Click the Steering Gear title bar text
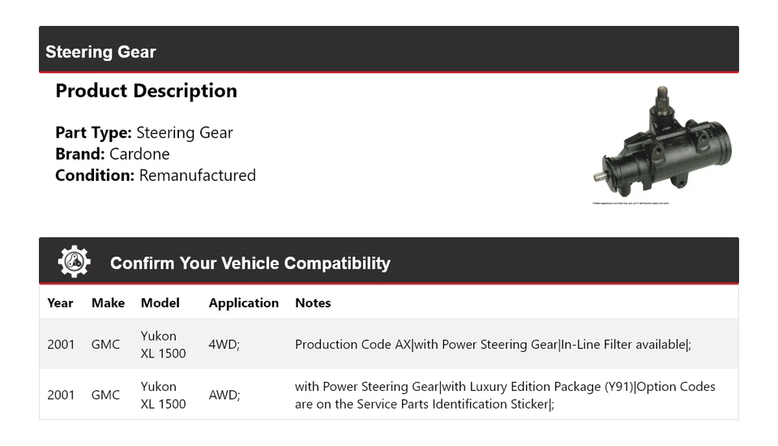The image size is (778, 446). pos(100,52)
